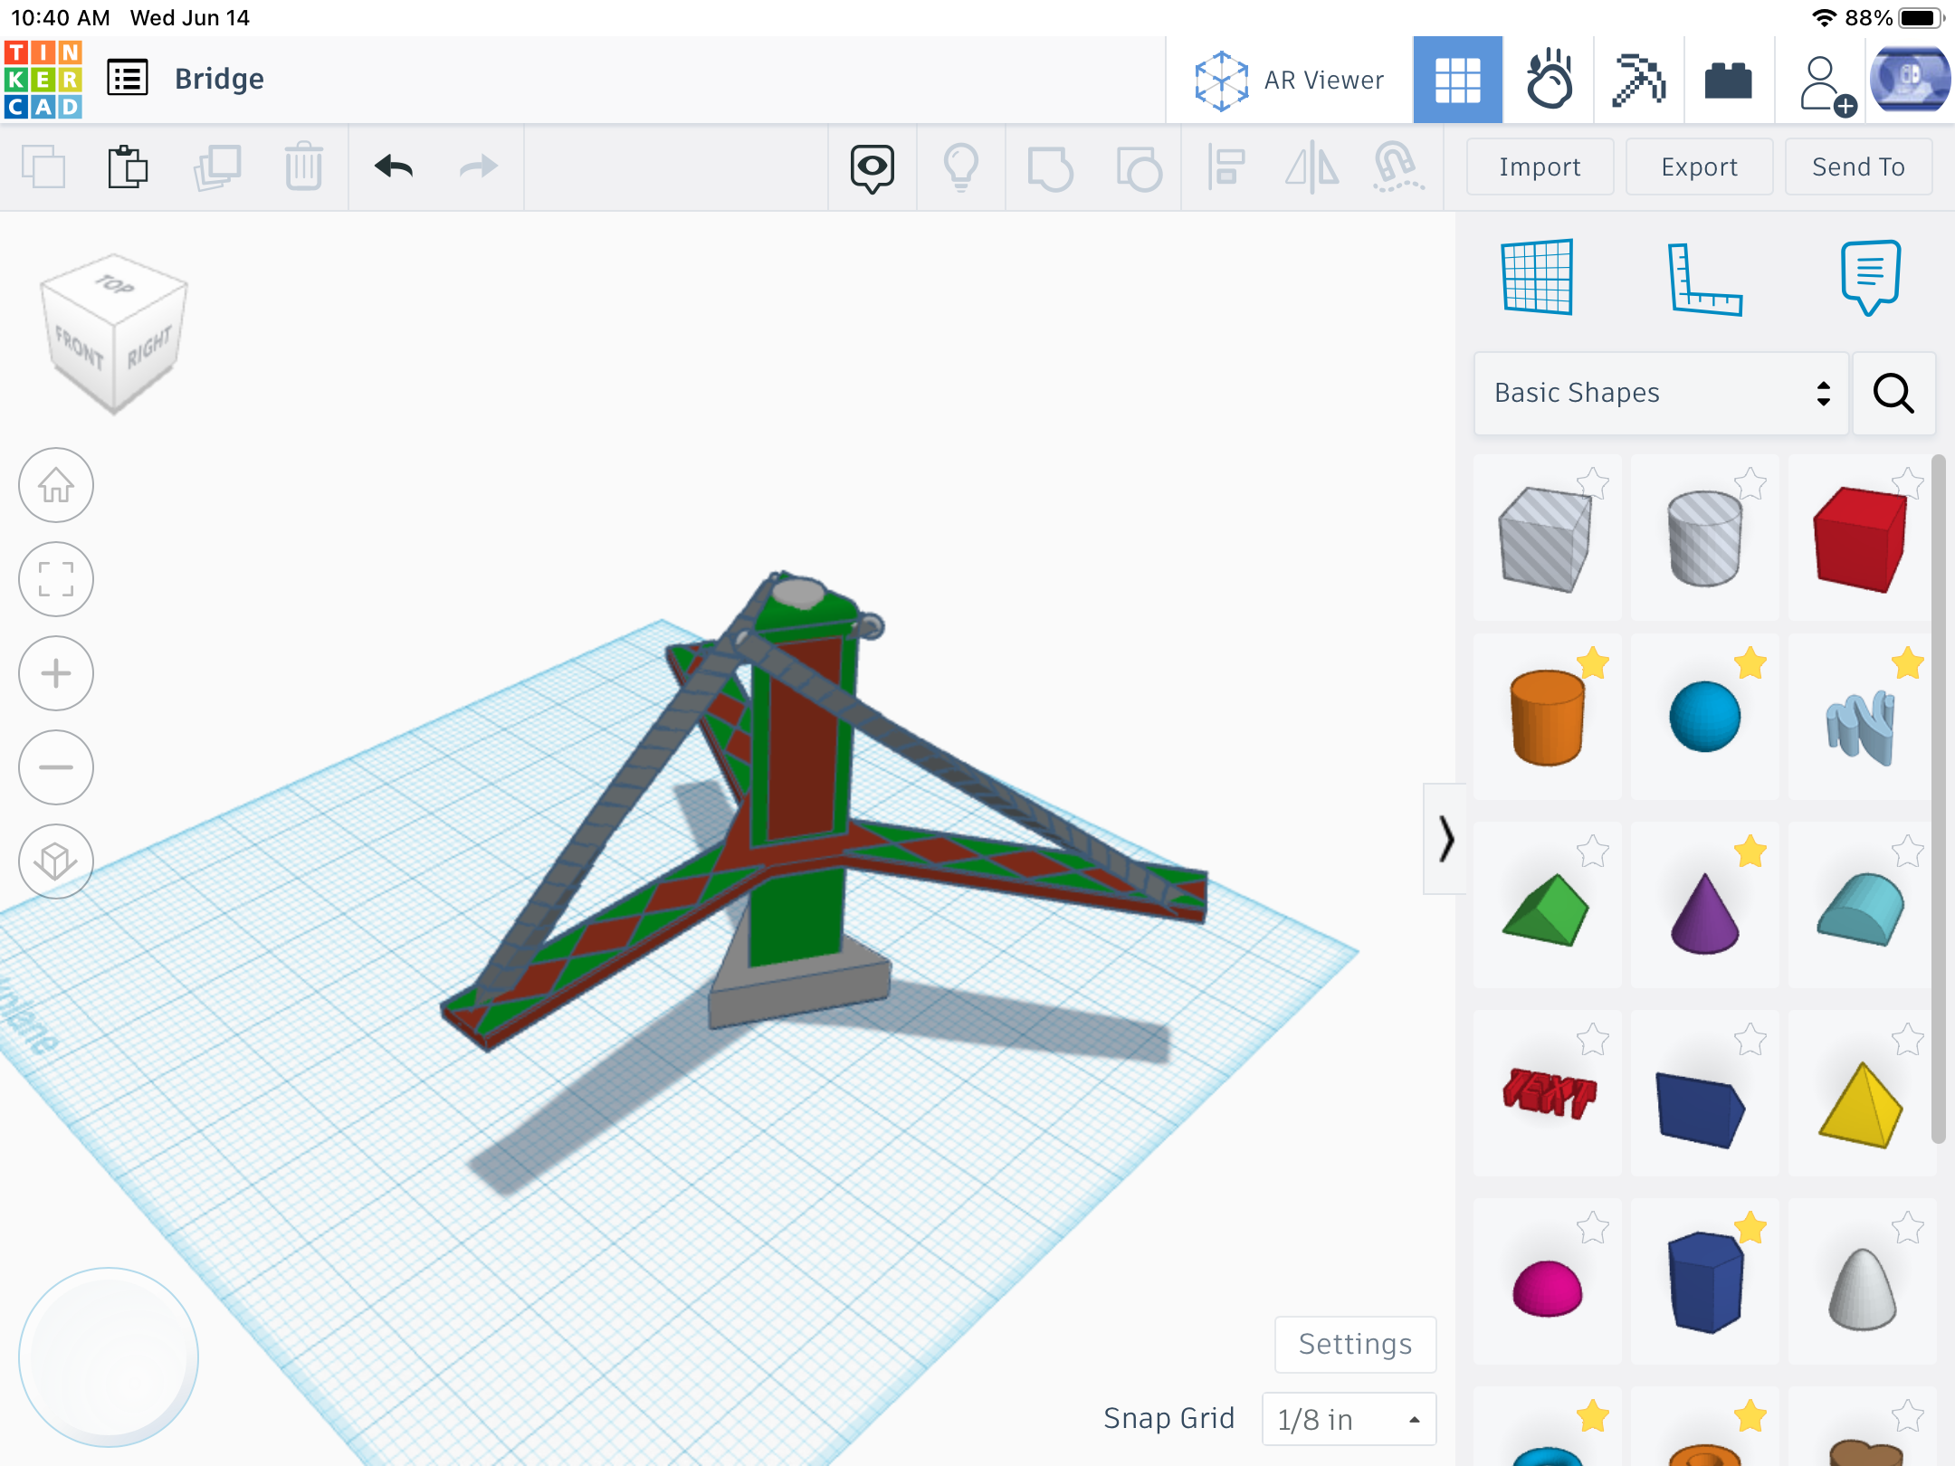Viewport: 1955px width, 1466px height.
Task: Click the Home view icon
Action: 56,486
